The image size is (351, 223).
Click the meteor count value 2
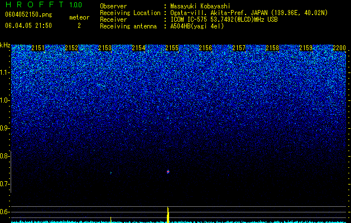tap(79, 26)
